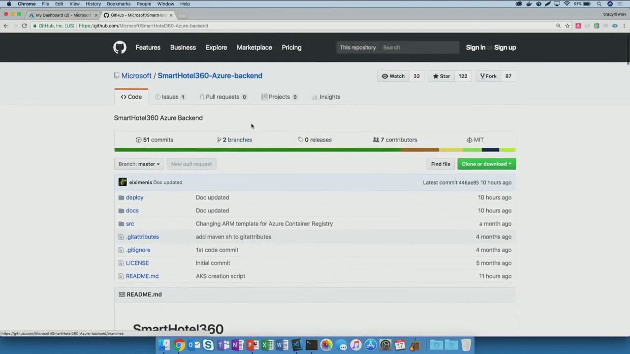Click the Sign up link
The image size is (630, 354).
[505, 48]
